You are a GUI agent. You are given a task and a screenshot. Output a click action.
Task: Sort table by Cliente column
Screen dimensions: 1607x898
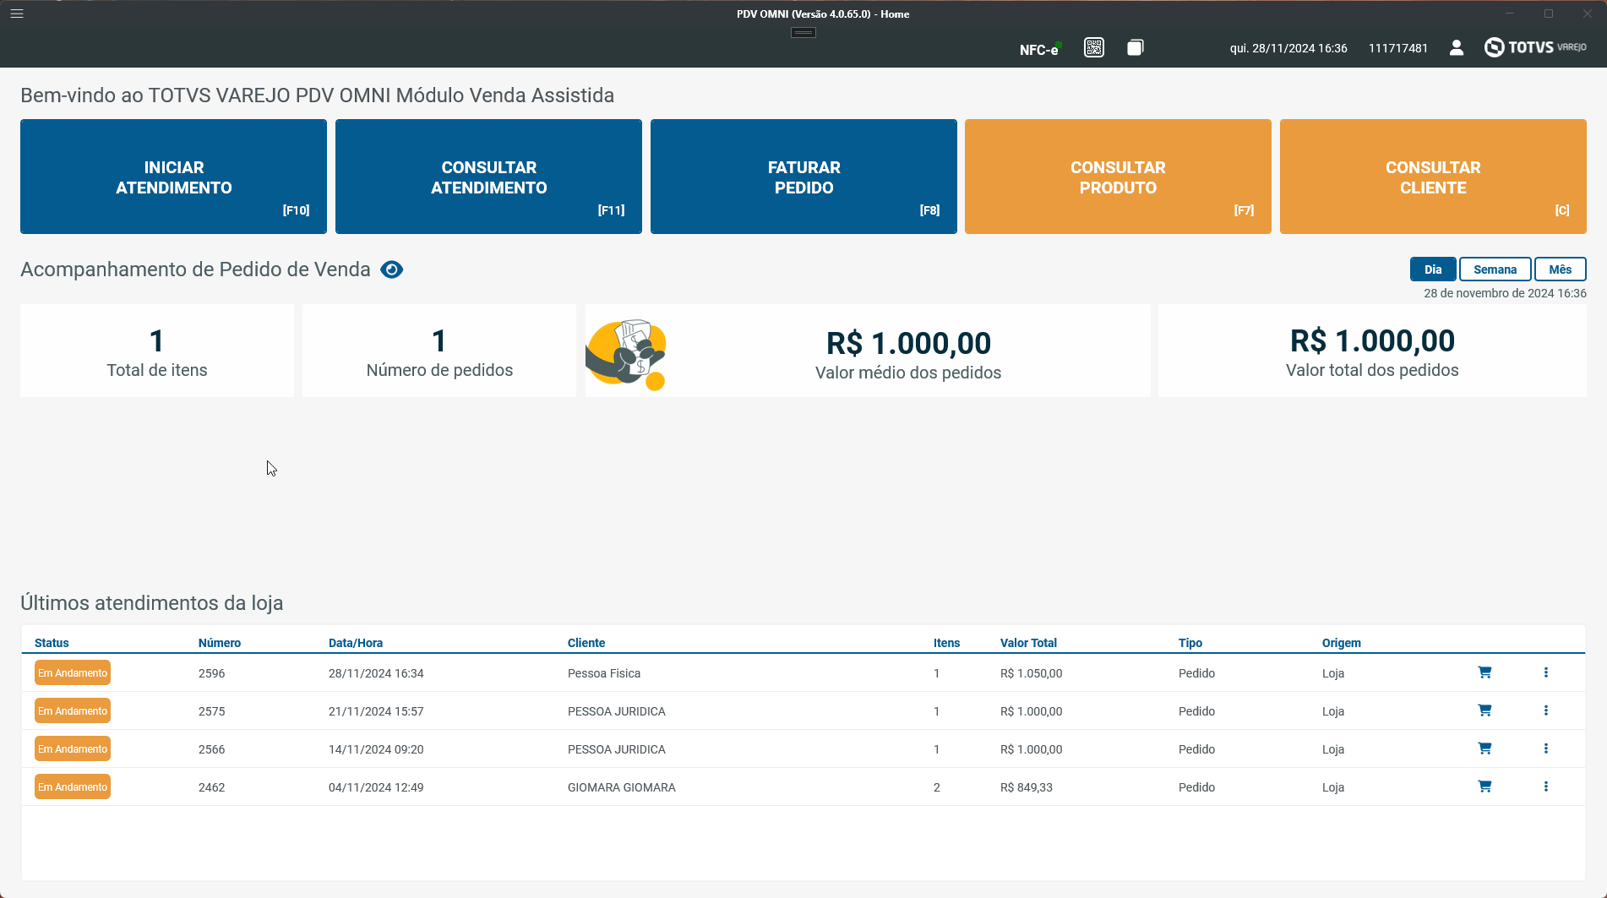click(586, 643)
